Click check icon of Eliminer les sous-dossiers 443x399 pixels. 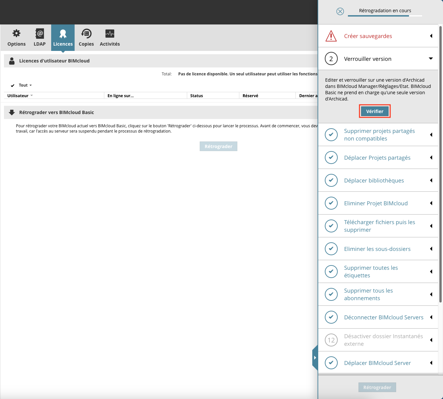pyautogui.click(x=331, y=249)
